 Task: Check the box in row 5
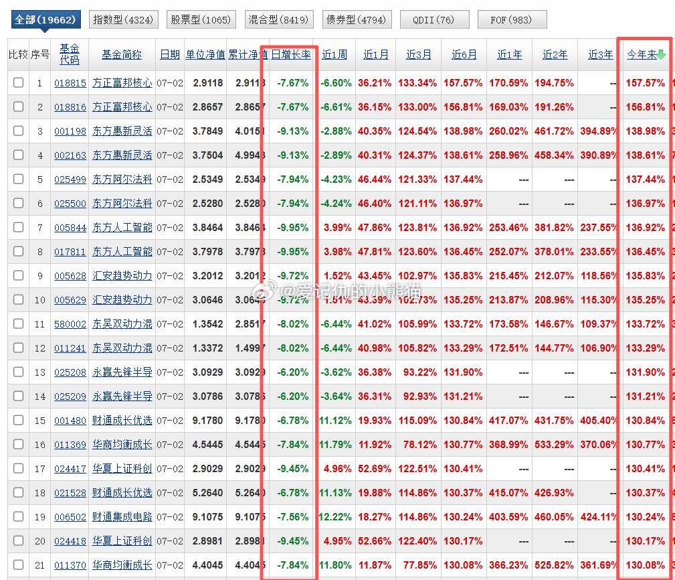[x=19, y=179]
